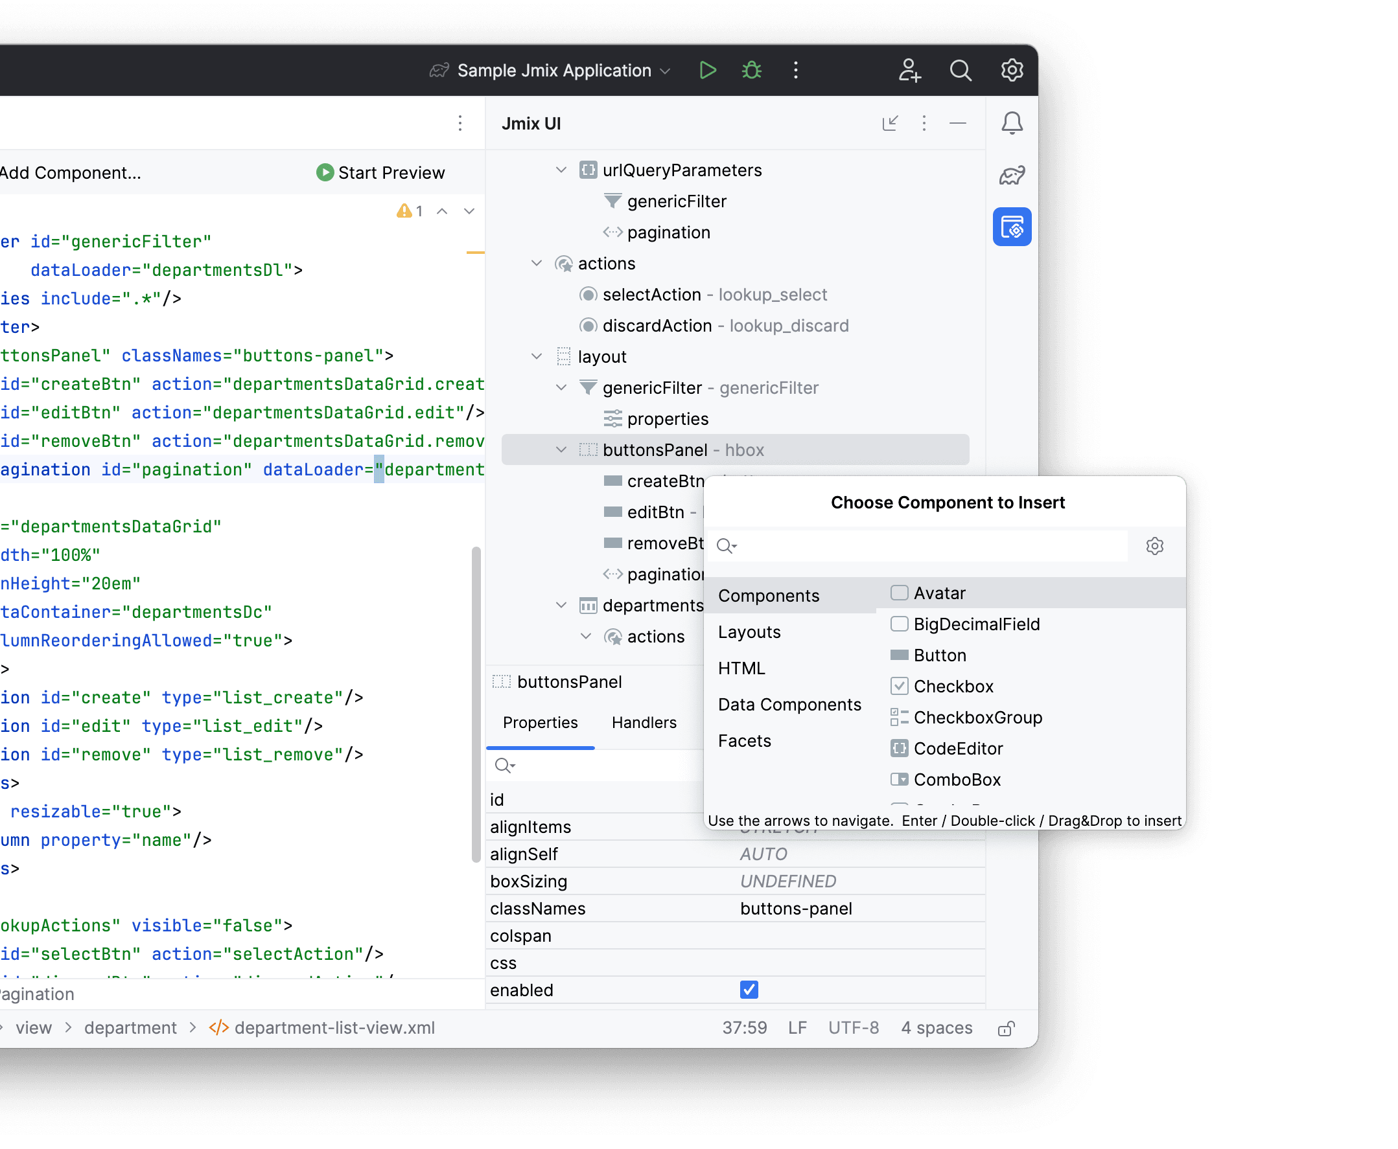The height and width of the screenshot is (1149, 1398).
Task: Open the component popup settings gear
Action: tap(1154, 546)
